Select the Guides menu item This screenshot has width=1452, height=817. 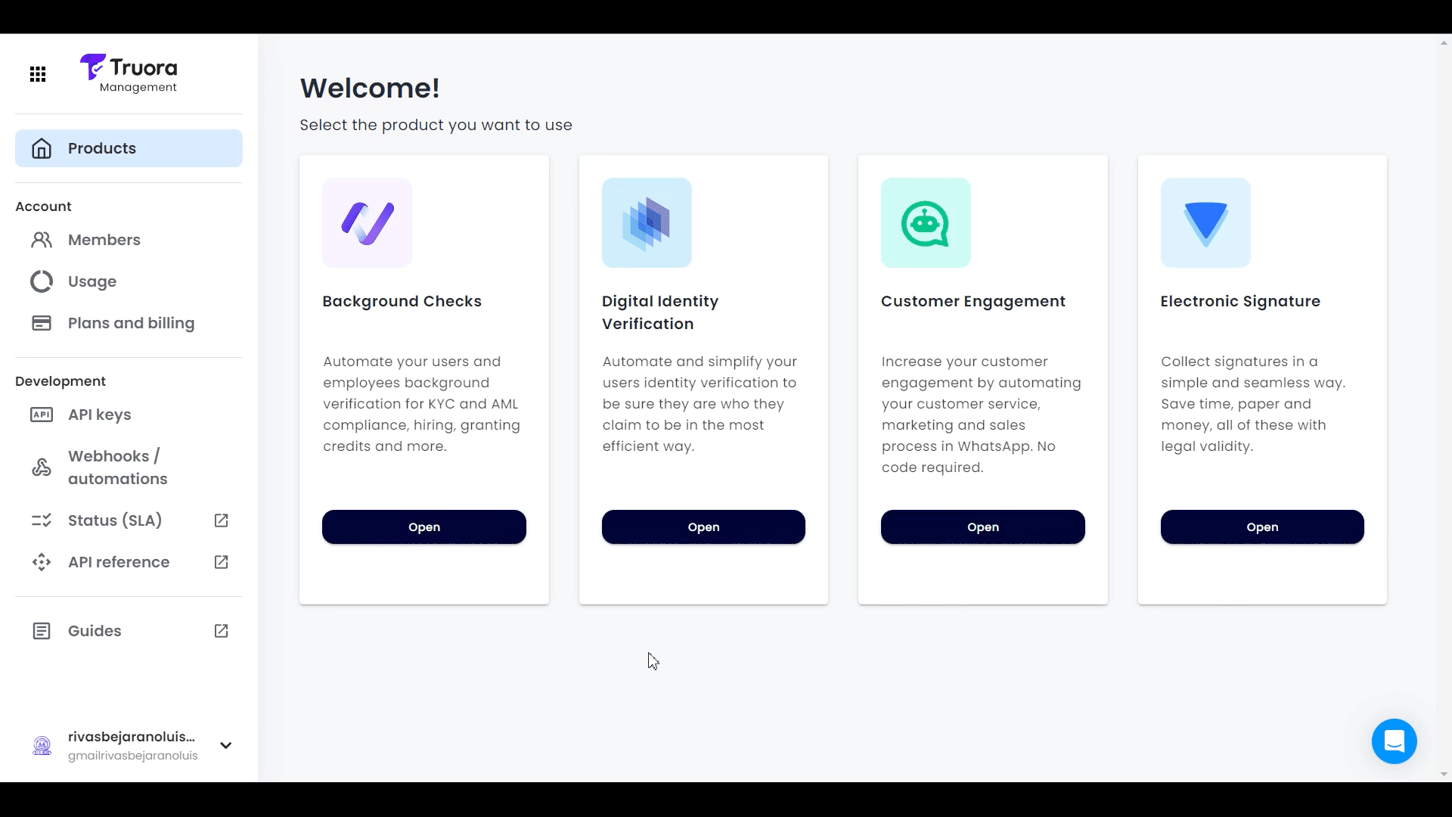coord(95,630)
